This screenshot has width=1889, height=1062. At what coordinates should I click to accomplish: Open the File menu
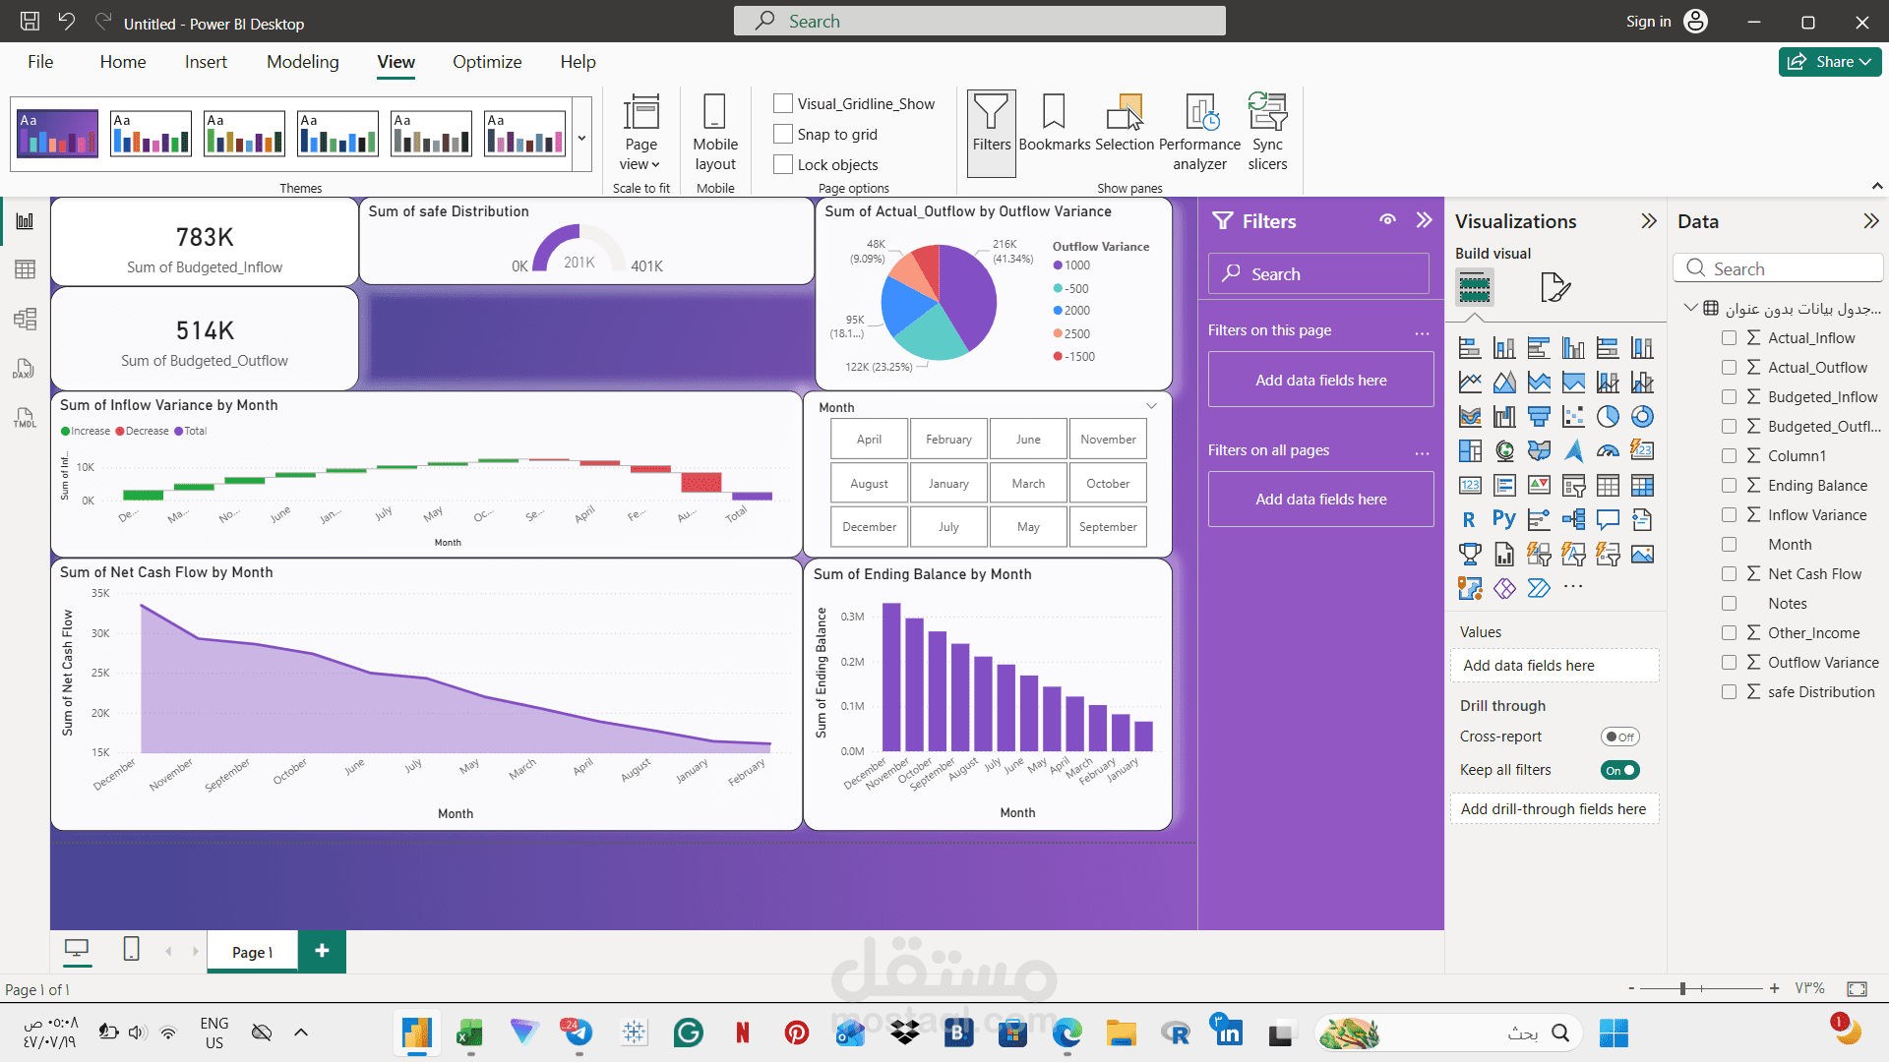coord(40,62)
